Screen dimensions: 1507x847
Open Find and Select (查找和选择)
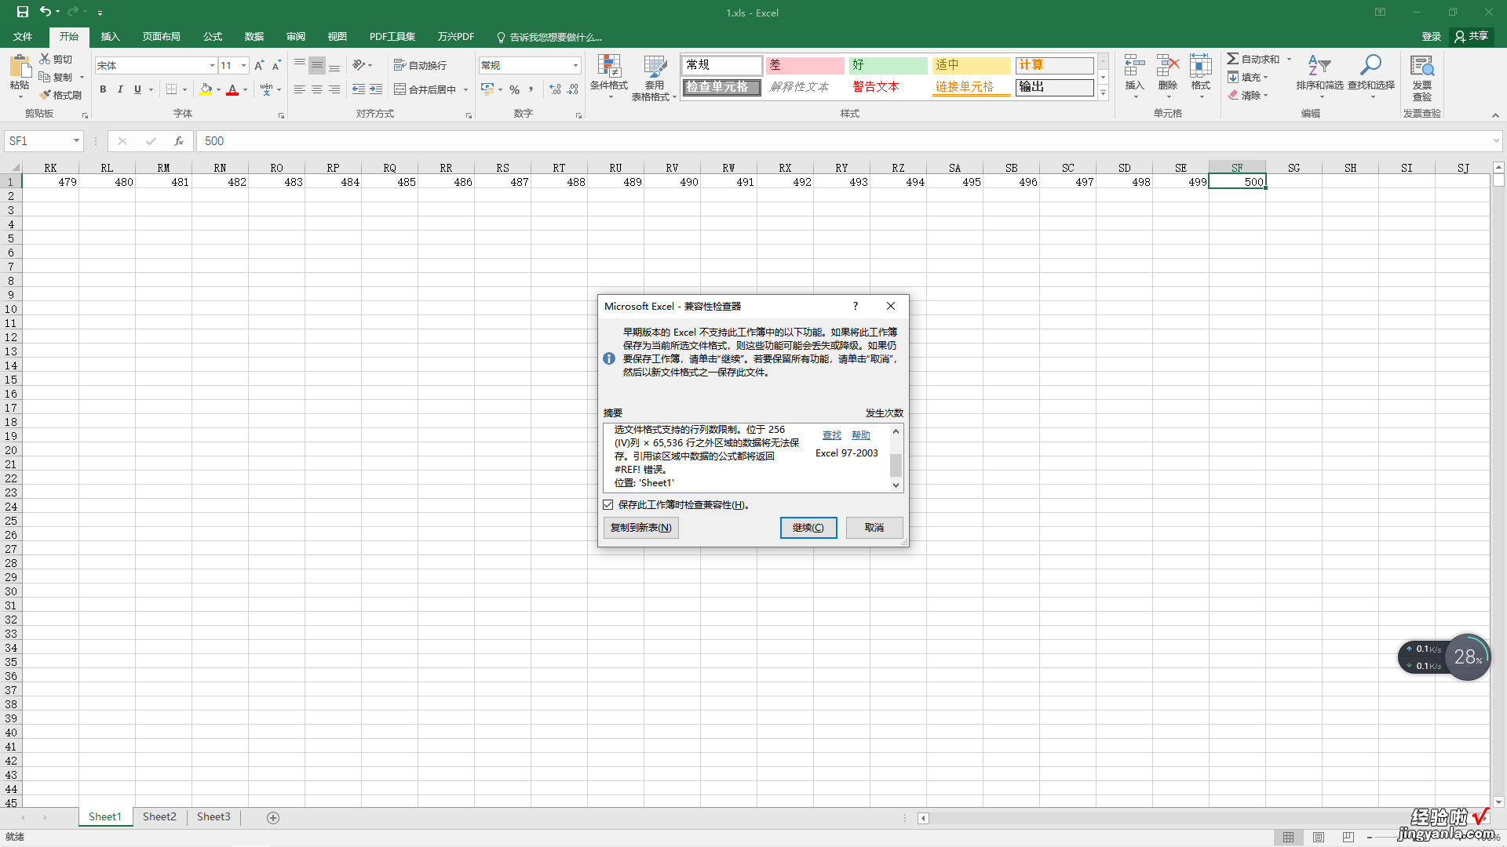tap(1370, 76)
